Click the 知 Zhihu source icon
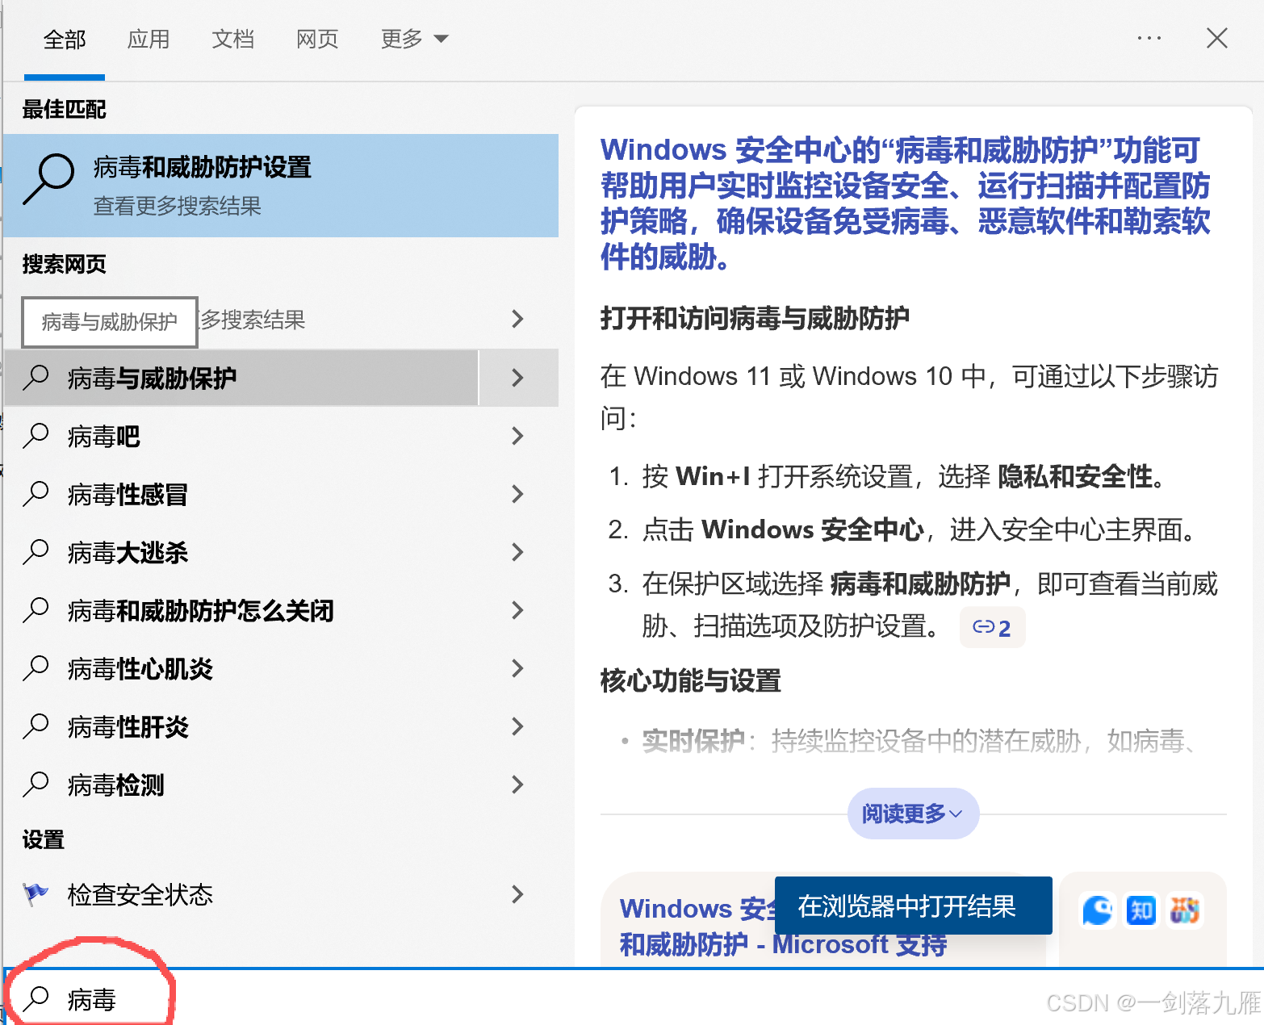The height and width of the screenshot is (1025, 1264). (1141, 910)
